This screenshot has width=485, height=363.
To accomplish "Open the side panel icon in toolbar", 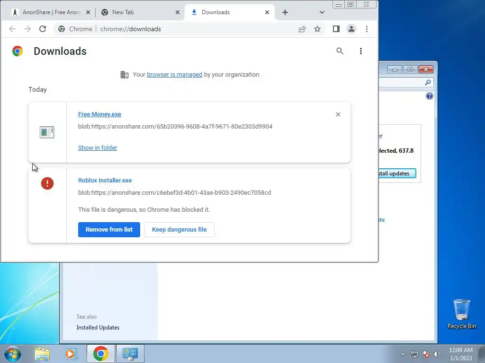I will (336, 29).
